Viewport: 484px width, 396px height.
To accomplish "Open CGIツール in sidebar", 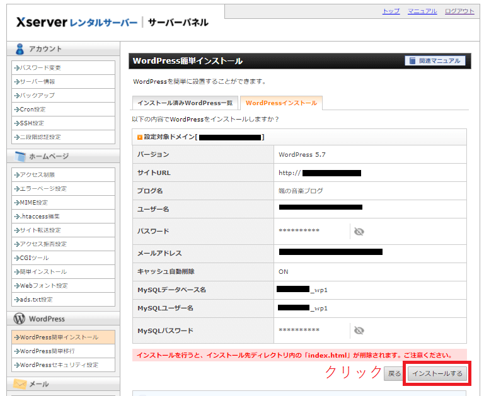I will click(x=63, y=258).
